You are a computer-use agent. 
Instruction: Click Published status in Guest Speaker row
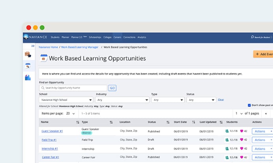(x=154, y=131)
